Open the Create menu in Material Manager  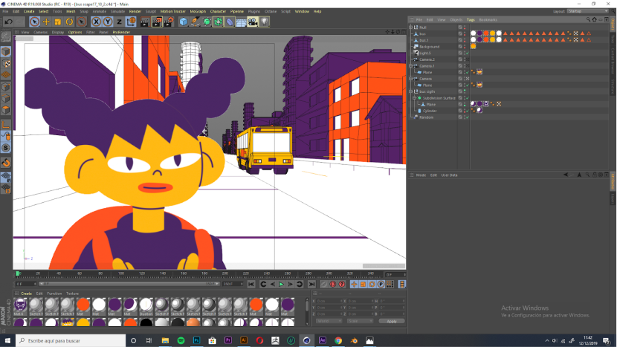[x=26, y=294]
